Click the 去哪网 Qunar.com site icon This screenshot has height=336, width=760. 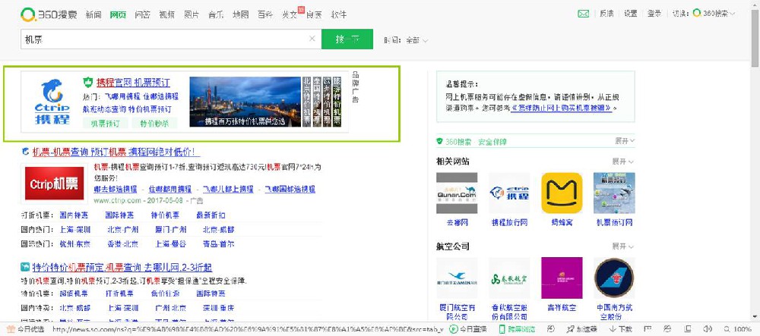[x=457, y=193]
